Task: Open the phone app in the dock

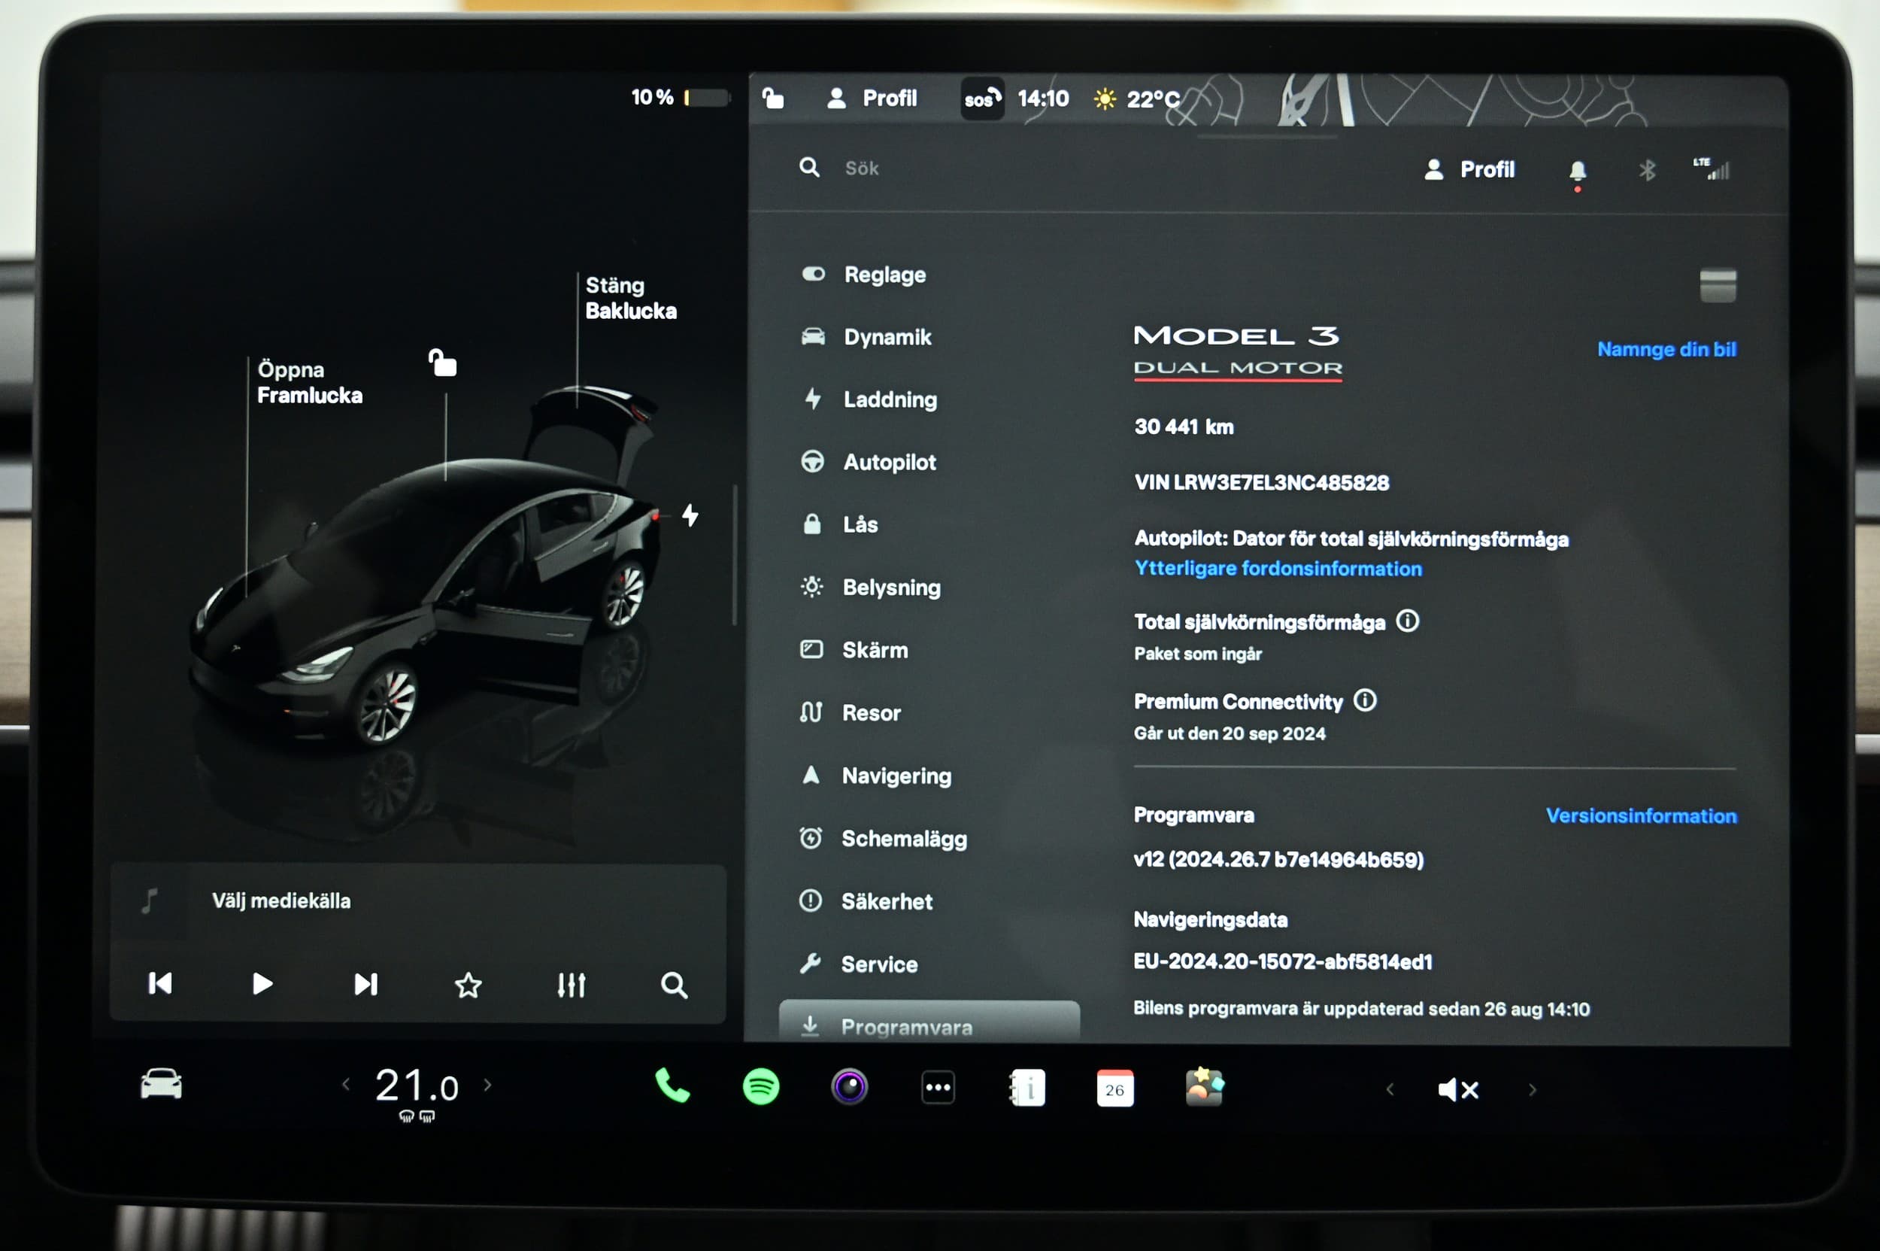Action: click(672, 1086)
